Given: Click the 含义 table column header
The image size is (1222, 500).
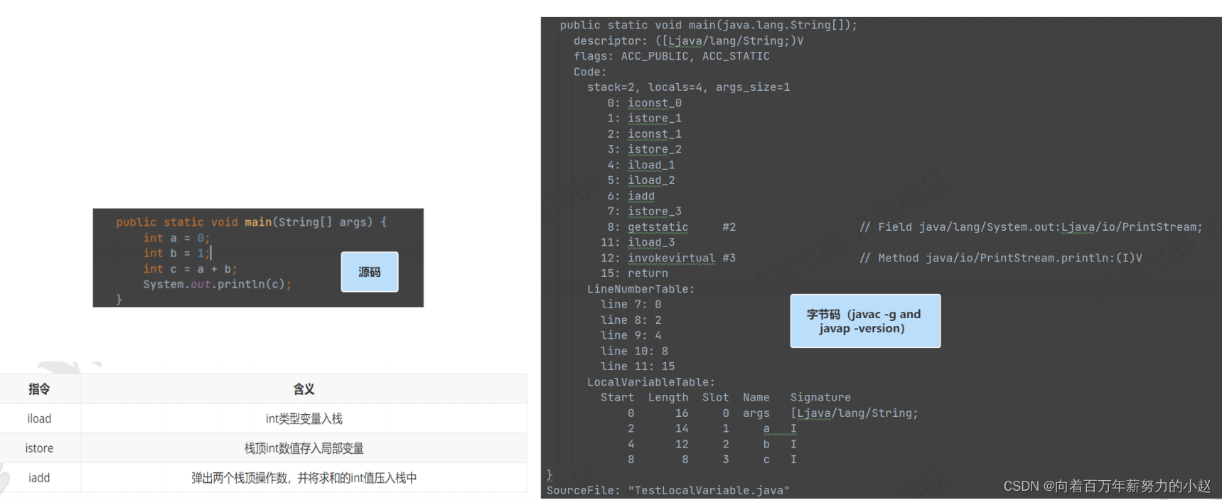Looking at the screenshot, I should (304, 389).
